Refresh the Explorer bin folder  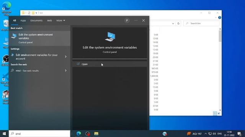(x=178, y=24)
